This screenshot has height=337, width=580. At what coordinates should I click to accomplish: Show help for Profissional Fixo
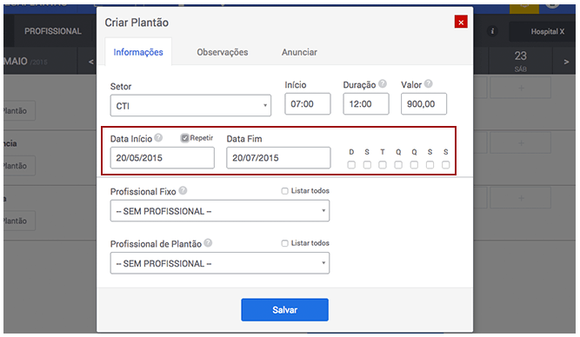pos(183,191)
